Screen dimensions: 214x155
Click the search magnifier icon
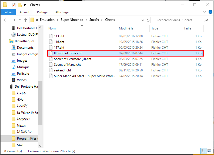point(206,20)
